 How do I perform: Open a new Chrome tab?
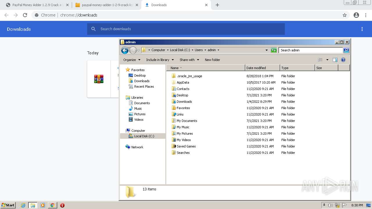point(217,5)
